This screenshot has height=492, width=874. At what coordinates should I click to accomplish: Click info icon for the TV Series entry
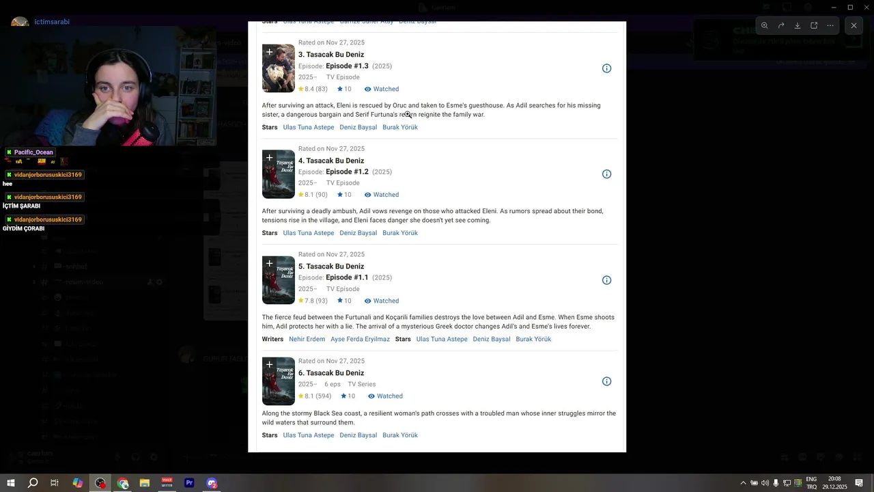(606, 381)
